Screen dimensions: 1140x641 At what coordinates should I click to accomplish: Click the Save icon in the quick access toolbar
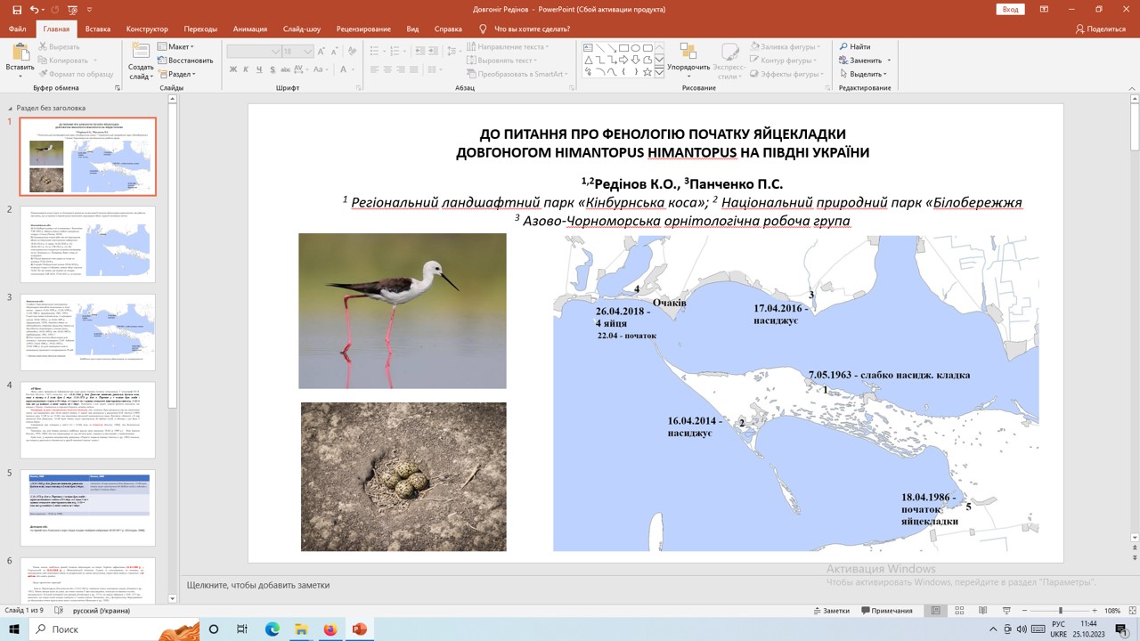[x=17, y=9]
